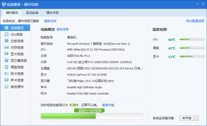Select 显卡信息 label in sidebar

17,54
